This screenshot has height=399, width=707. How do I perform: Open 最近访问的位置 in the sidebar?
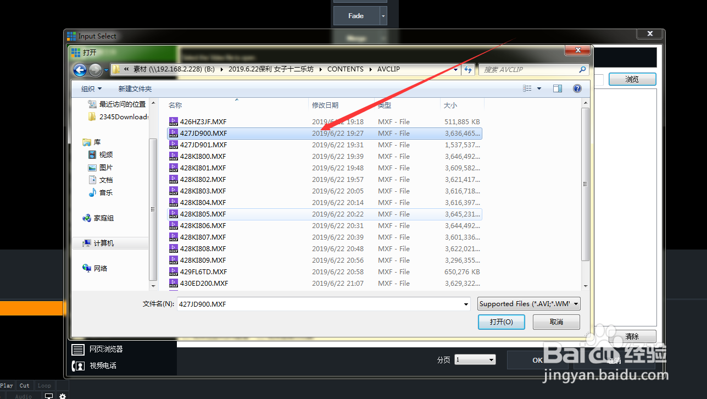pyautogui.click(x=117, y=104)
